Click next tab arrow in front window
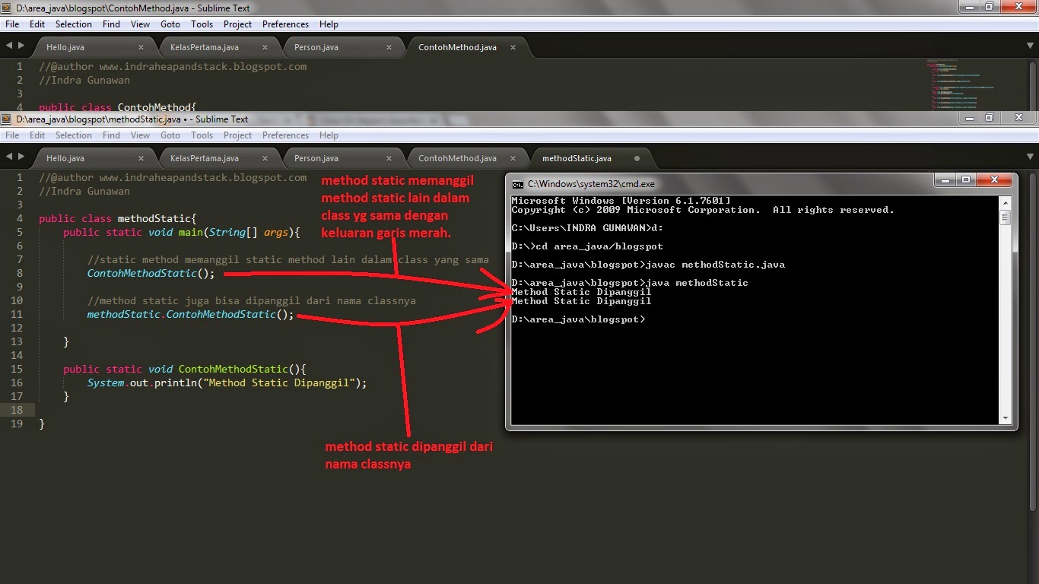Image resolution: width=1039 pixels, height=584 pixels. click(x=20, y=157)
